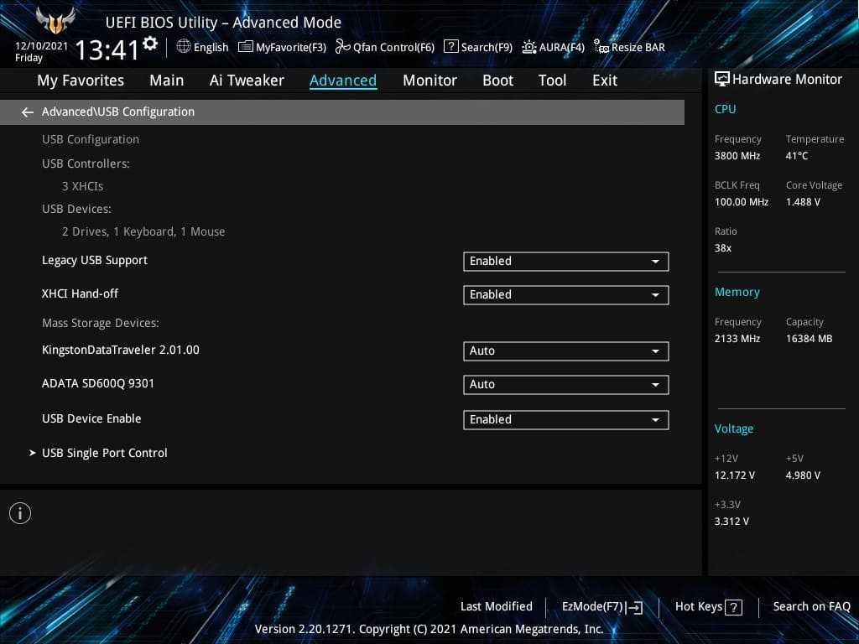The width and height of the screenshot is (859, 644).
Task: Open the Legacy USB Support dropdown
Action: pyautogui.click(x=565, y=262)
